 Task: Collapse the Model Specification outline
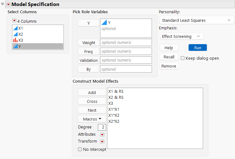3,4
